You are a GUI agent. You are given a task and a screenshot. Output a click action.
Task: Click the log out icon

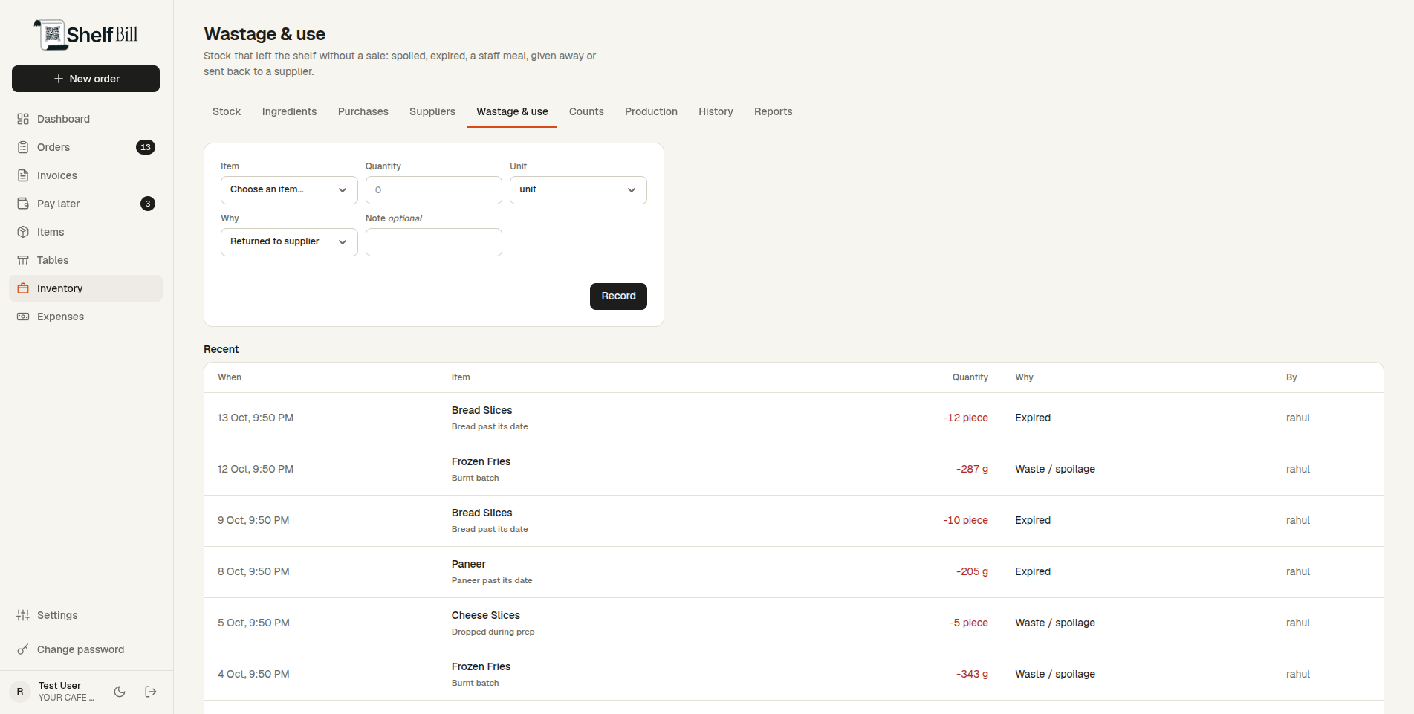tap(151, 692)
